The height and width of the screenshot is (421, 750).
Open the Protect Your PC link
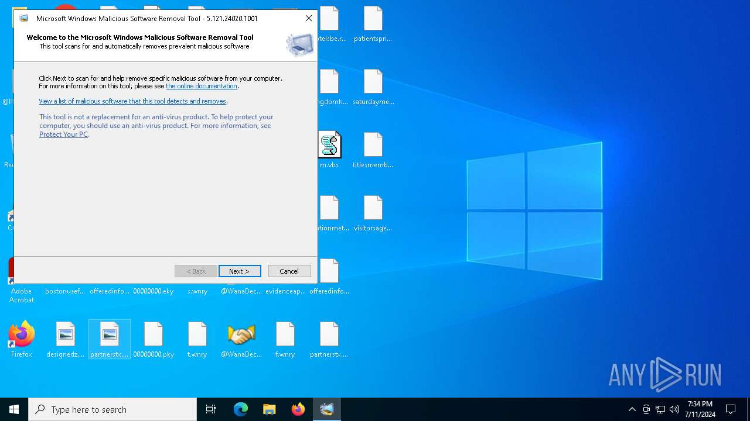tap(64, 134)
